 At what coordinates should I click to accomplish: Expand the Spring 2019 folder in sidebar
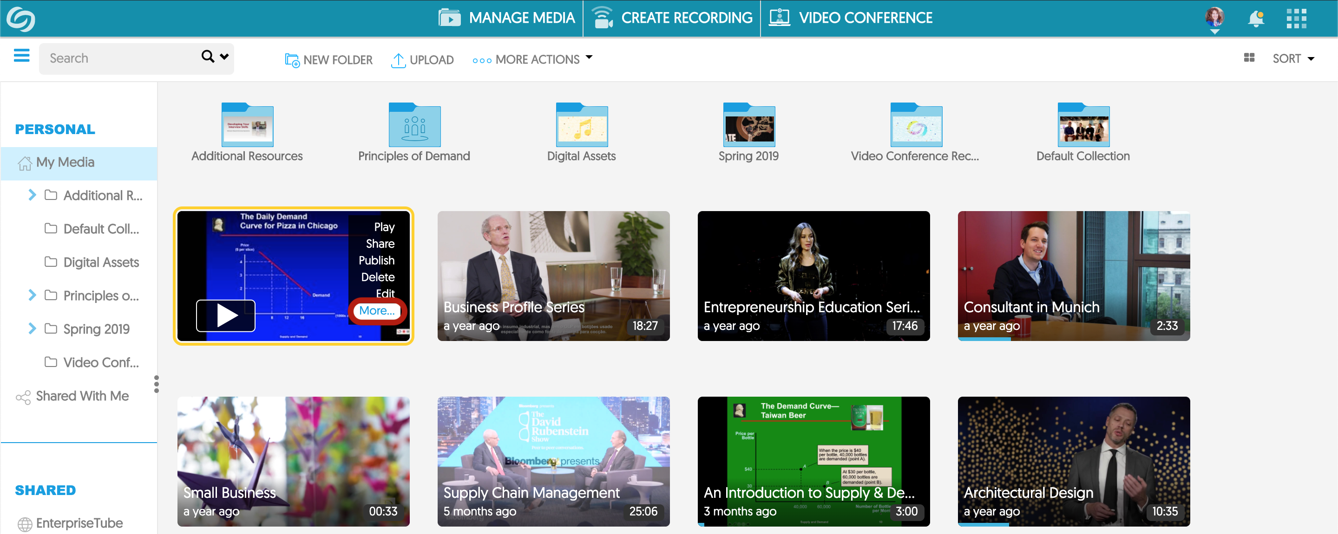point(32,328)
